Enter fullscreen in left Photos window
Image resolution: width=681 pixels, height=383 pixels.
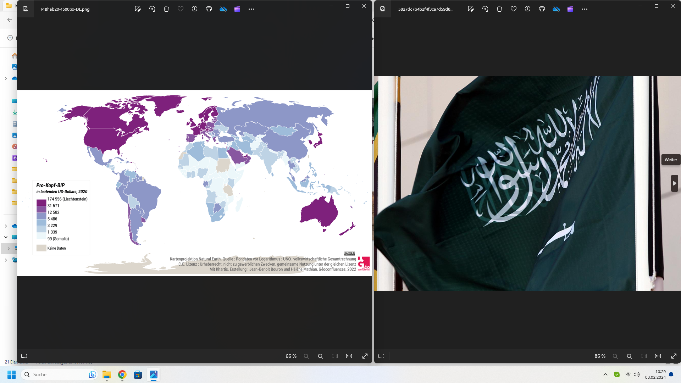click(365, 356)
